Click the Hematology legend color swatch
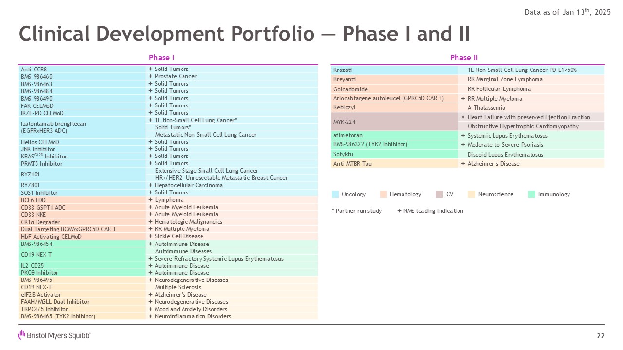The height and width of the screenshot is (350, 623). click(383, 194)
